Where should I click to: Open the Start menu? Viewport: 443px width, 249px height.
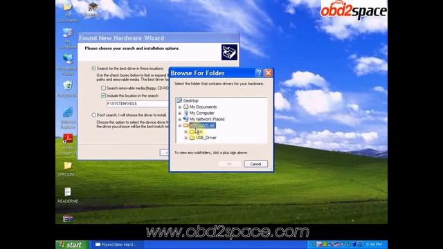click(72, 245)
